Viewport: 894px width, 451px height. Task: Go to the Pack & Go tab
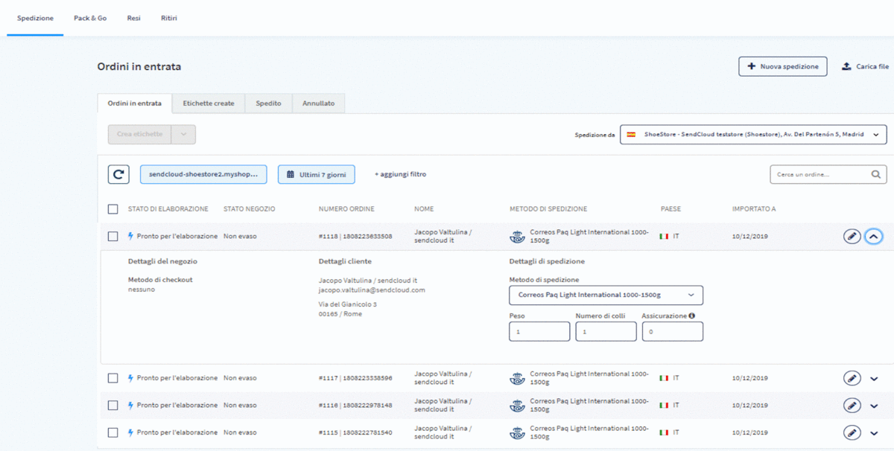[90, 18]
